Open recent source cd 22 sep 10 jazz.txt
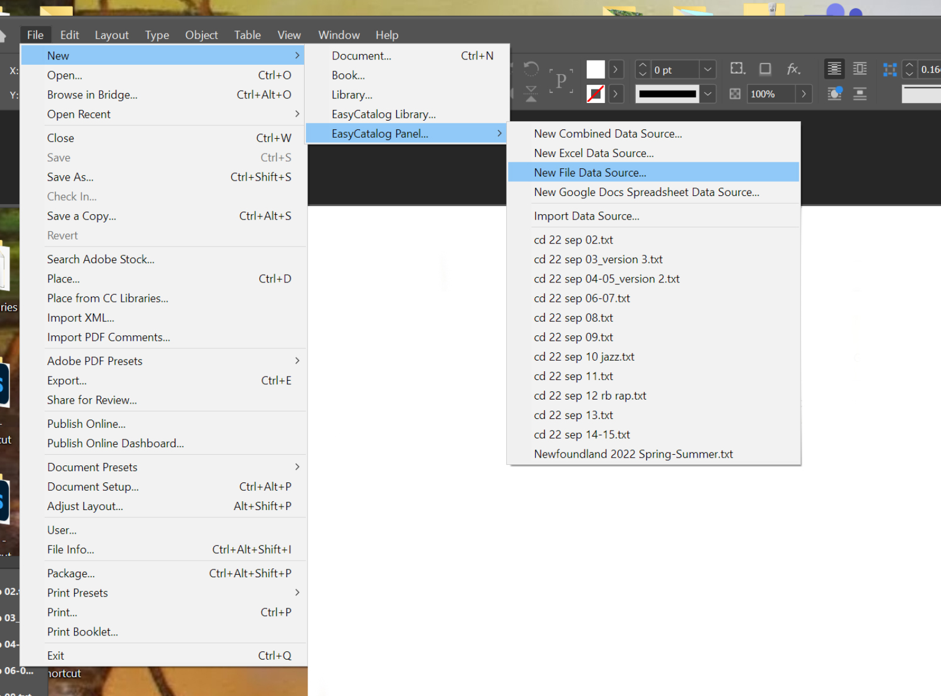Viewport: 941px width, 696px height. click(653, 357)
